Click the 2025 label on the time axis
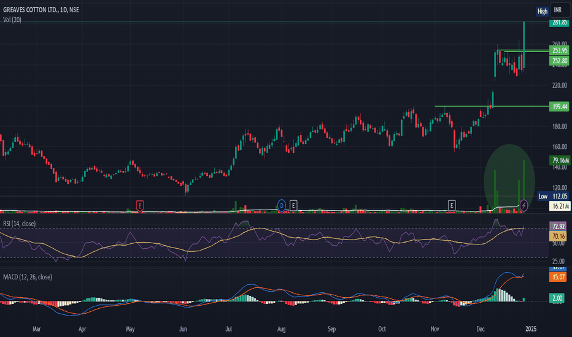Image resolution: width=572 pixels, height=337 pixels. pos(531,328)
